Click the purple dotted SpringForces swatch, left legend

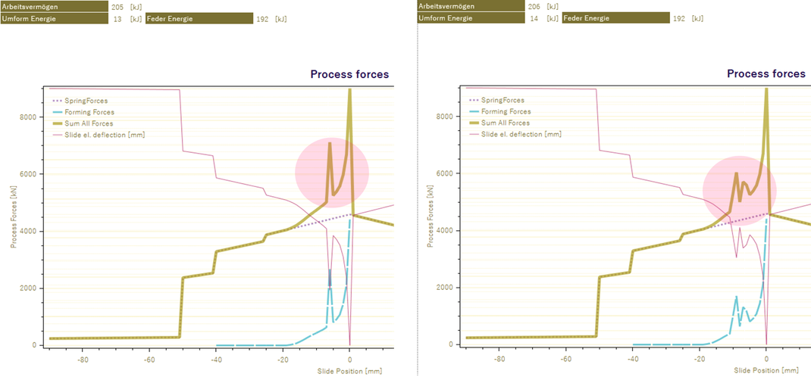(56, 101)
